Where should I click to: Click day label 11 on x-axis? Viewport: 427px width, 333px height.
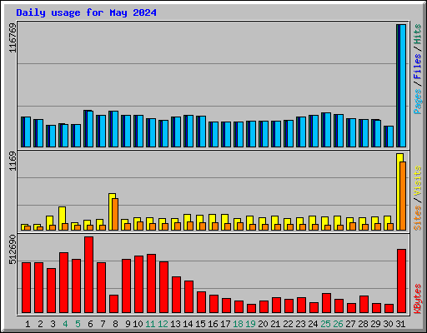pos(150,324)
